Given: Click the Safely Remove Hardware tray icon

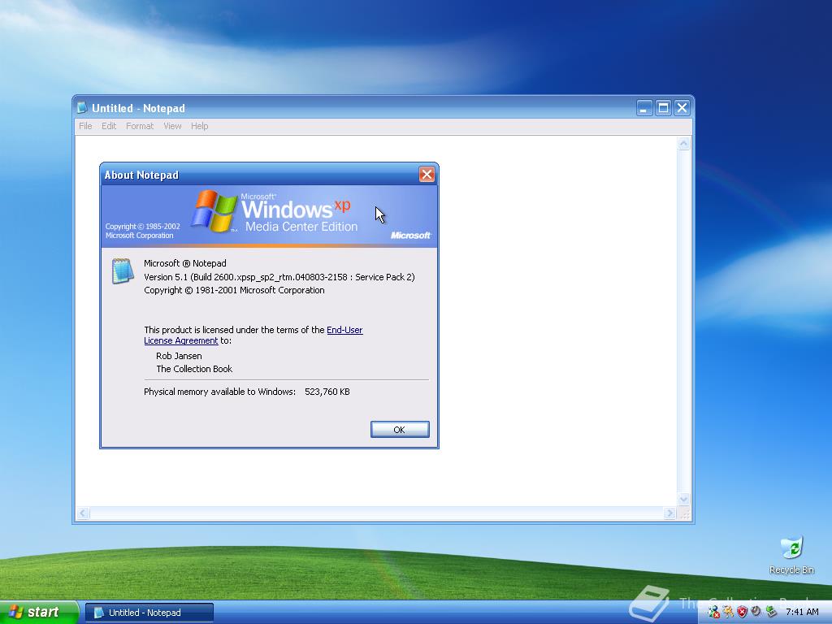Looking at the screenshot, I should [771, 613].
